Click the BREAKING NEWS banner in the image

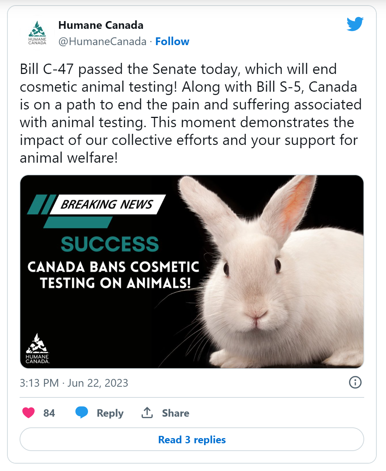tap(106, 204)
